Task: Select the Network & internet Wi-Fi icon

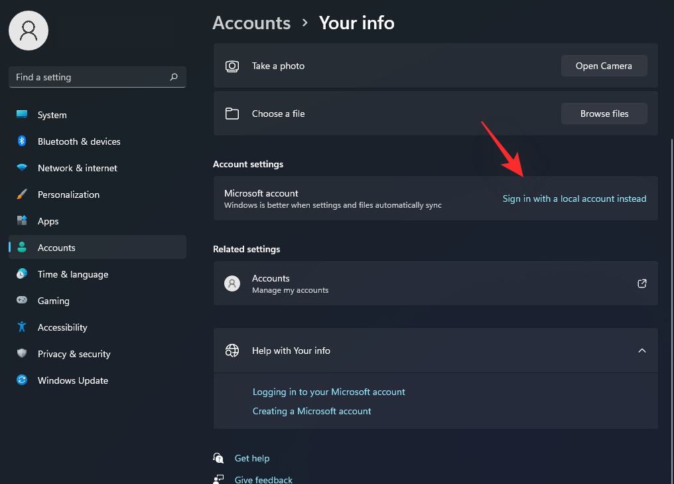Action: (x=22, y=168)
